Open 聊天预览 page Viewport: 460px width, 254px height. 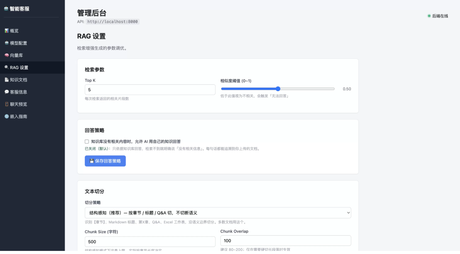(x=32, y=104)
